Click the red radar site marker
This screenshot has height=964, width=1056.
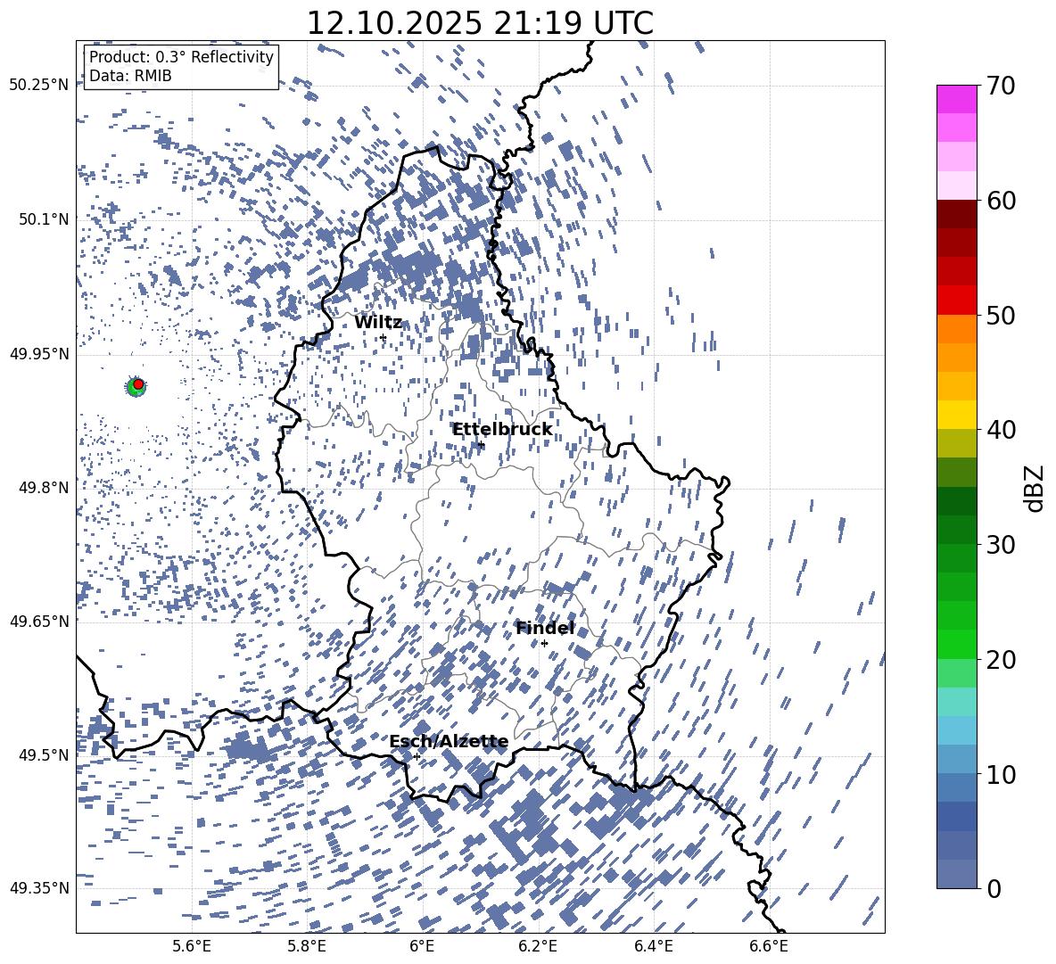[x=138, y=383]
